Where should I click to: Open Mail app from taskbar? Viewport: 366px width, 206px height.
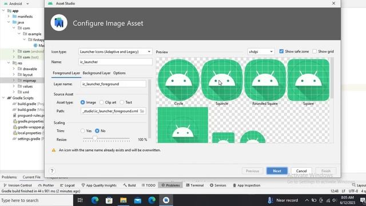[x=138, y=200]
